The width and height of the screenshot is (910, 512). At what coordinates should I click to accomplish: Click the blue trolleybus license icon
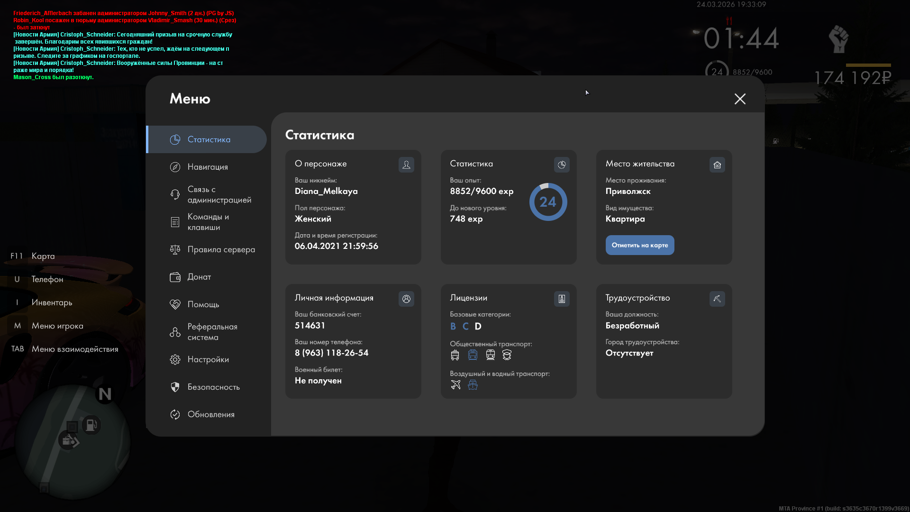(x=473, y=355)
